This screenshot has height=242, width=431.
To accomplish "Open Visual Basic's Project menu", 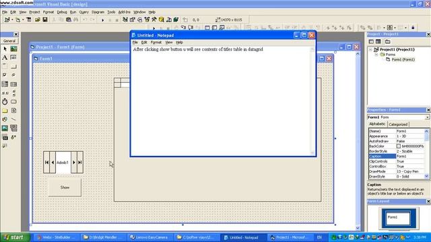I will click(x=34, y=12).
